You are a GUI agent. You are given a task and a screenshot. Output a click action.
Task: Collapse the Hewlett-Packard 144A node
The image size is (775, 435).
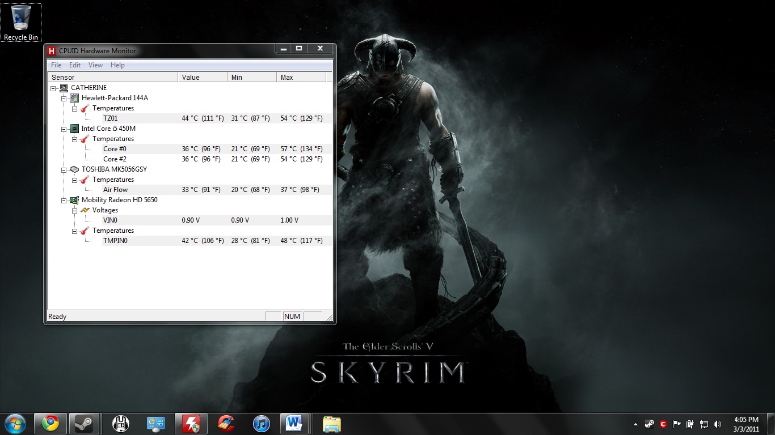click(64, 98)
